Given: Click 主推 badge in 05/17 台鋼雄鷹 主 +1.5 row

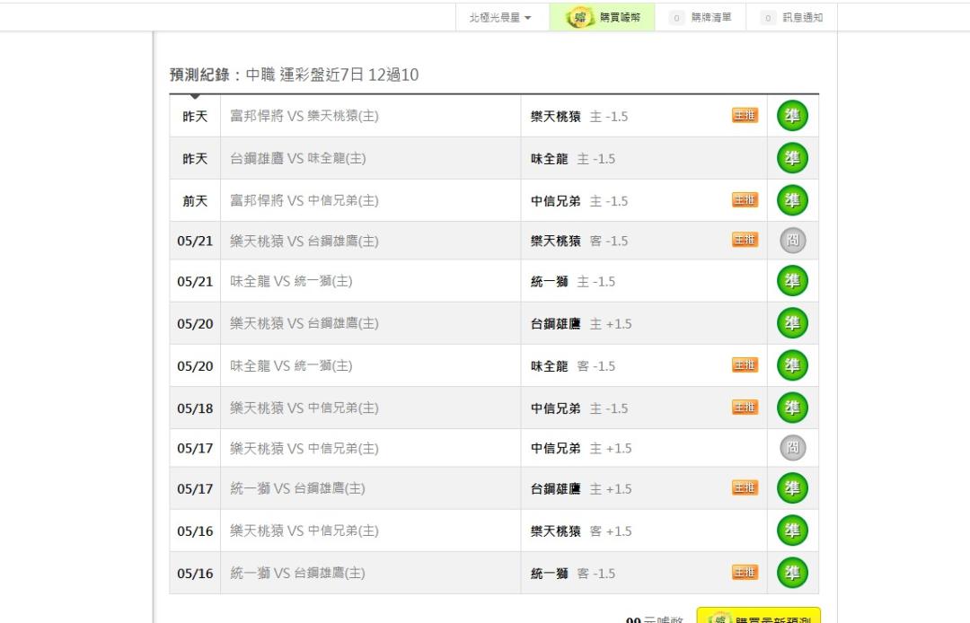Looking at the screenshot, I should point(745,487).
